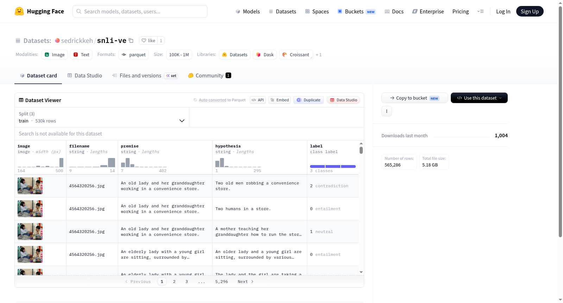
Task: Open the three-dot more options menu
Action: (387, 111)
